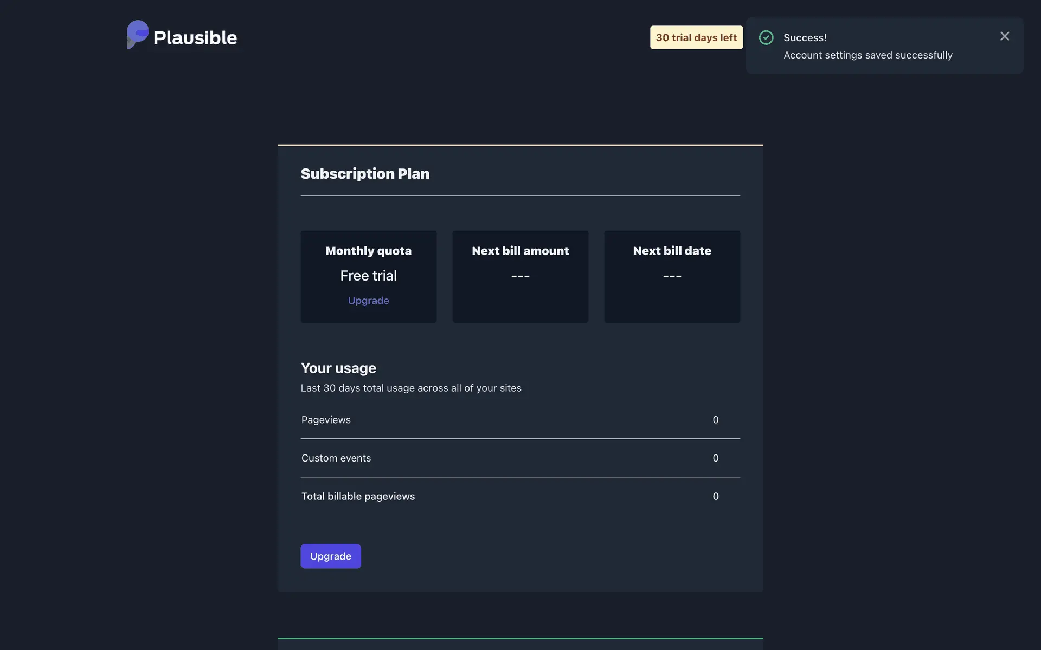The height and width of the screenshot is (650, 1041).
Task: Open the 30 trial days left badge
Action: pos(696,37)
